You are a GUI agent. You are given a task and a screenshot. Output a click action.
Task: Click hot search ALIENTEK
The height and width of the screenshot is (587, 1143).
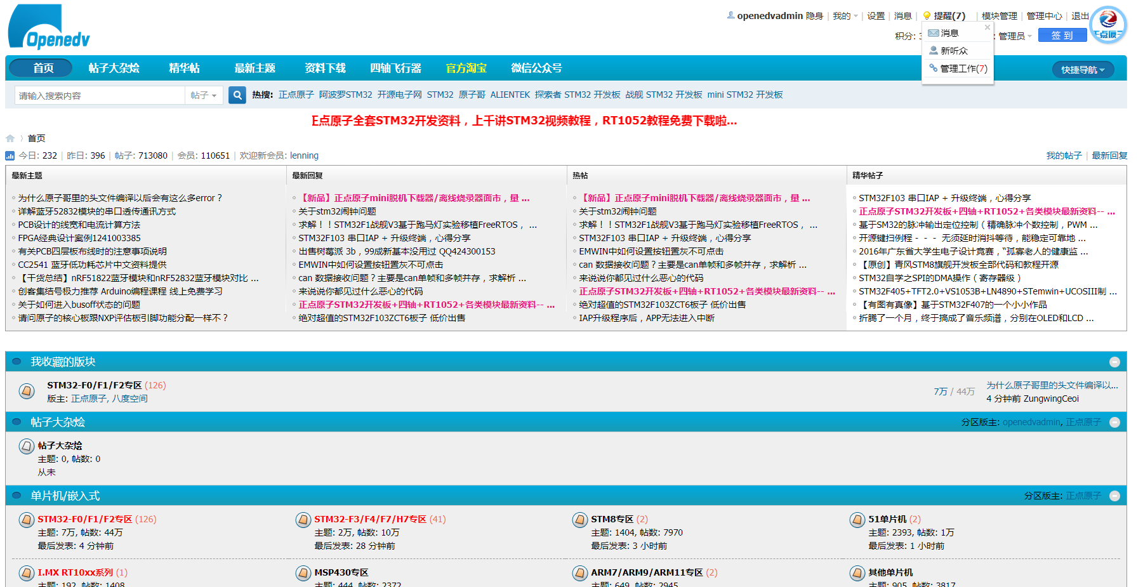pyautogui.click(x=510, y=95)
